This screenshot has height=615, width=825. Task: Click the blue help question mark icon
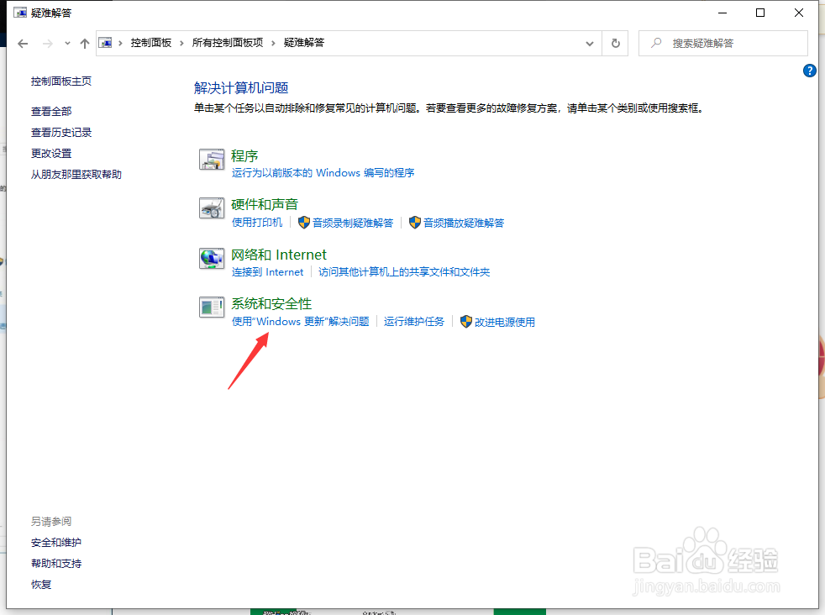(x=809, y=71)
